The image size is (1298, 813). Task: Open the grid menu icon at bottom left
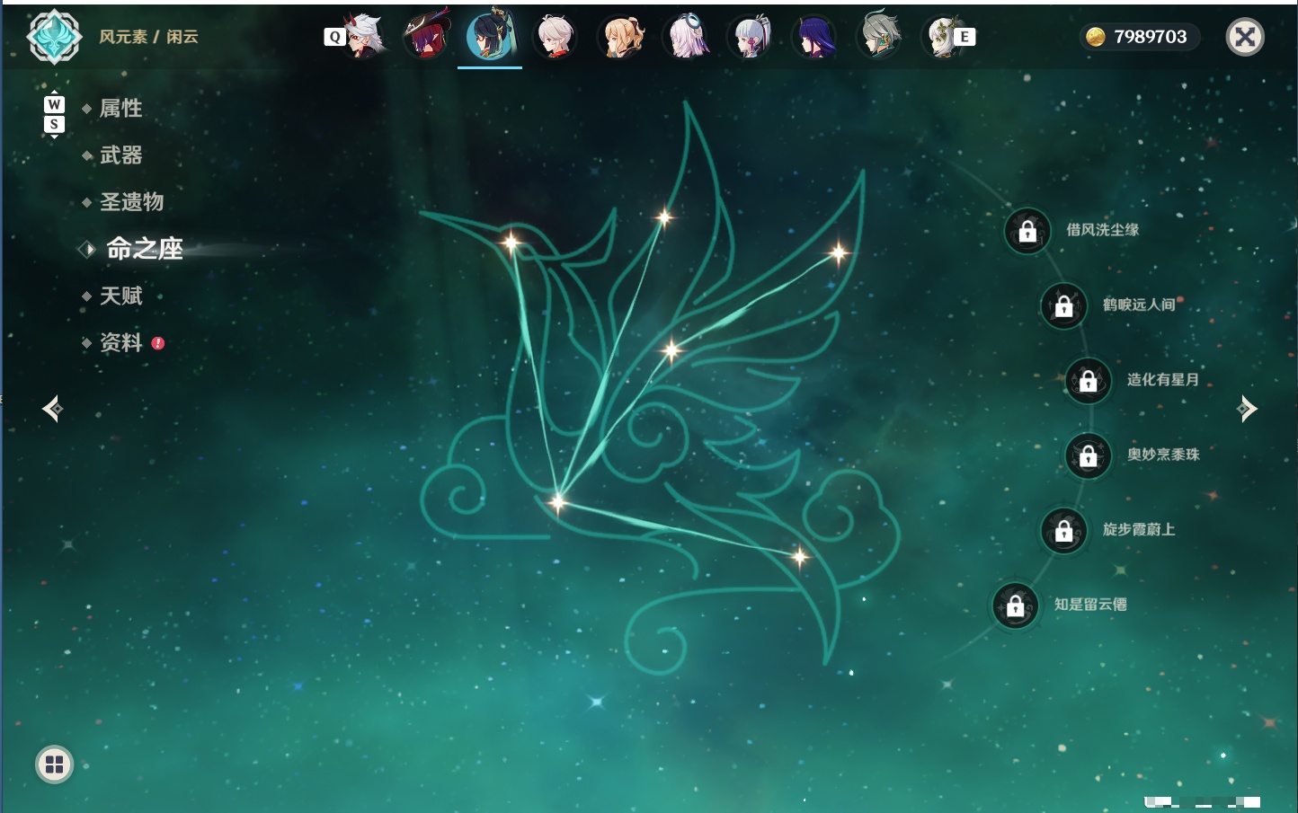(x=54, y=764)
